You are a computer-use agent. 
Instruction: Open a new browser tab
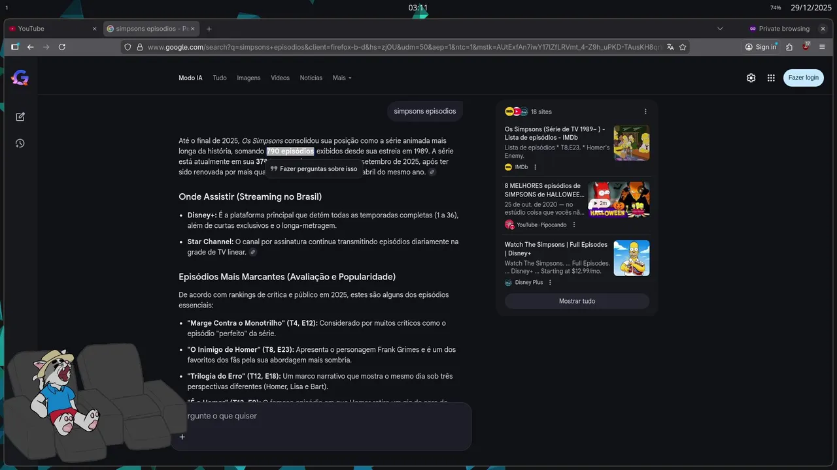209,29
